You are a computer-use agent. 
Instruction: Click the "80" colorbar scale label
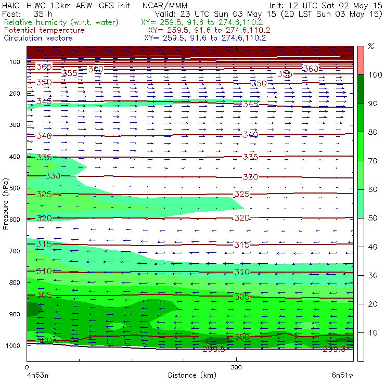373,132
